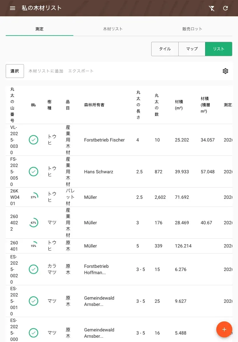Open table settings gear icon
Screen dimensions: 238x342
pos(225,71)
